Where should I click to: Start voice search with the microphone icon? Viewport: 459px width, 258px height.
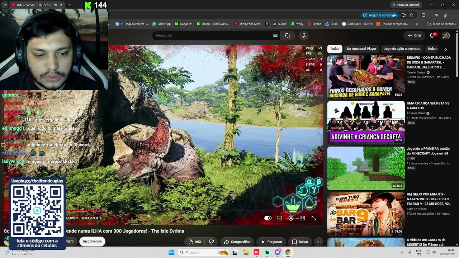pyautogui.click(x=304, y=35)
